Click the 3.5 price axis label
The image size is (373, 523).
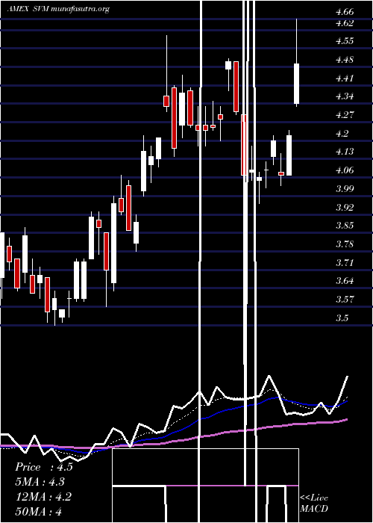342,318
